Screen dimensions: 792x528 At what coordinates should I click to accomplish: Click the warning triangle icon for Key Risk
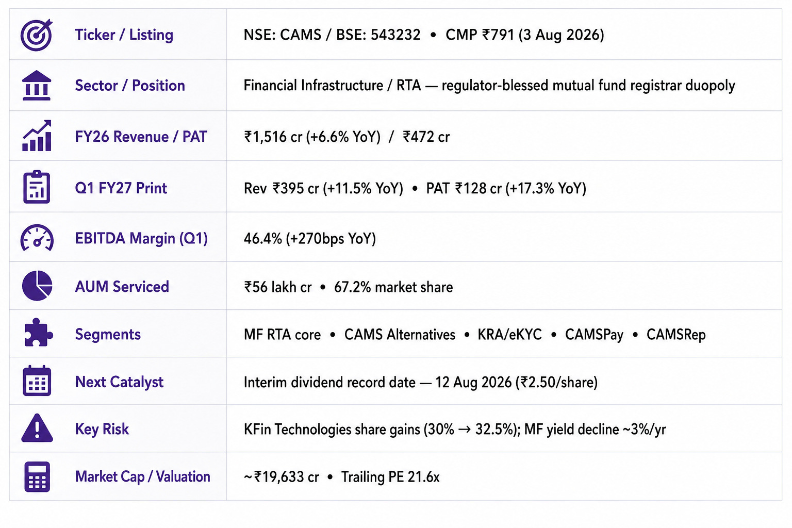[37, 428]
